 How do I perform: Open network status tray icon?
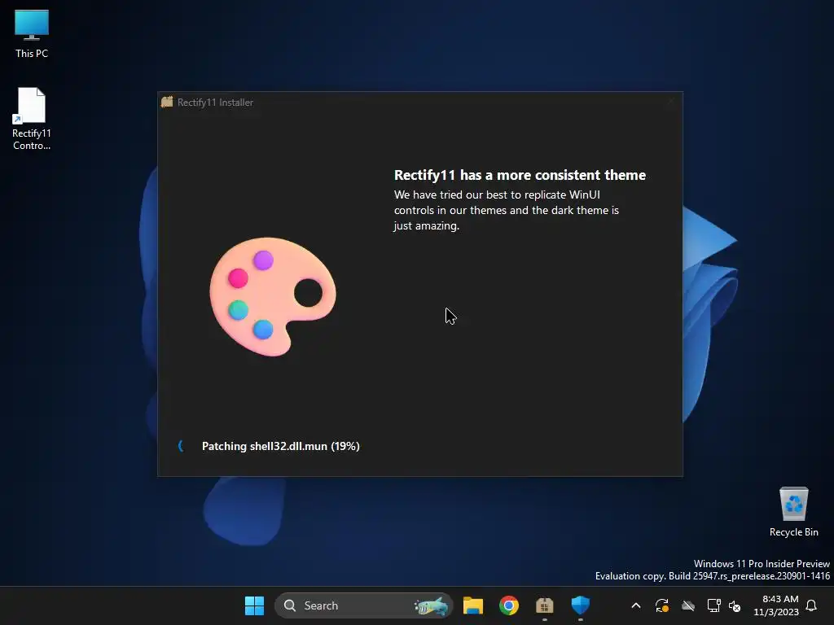pos(713,605)
